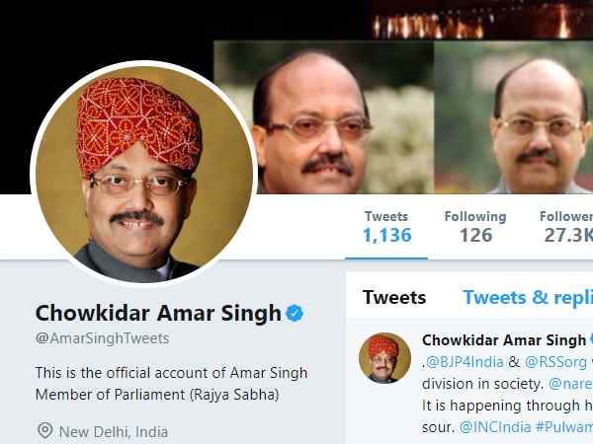Open the large circular profile picture

point(144,174)
